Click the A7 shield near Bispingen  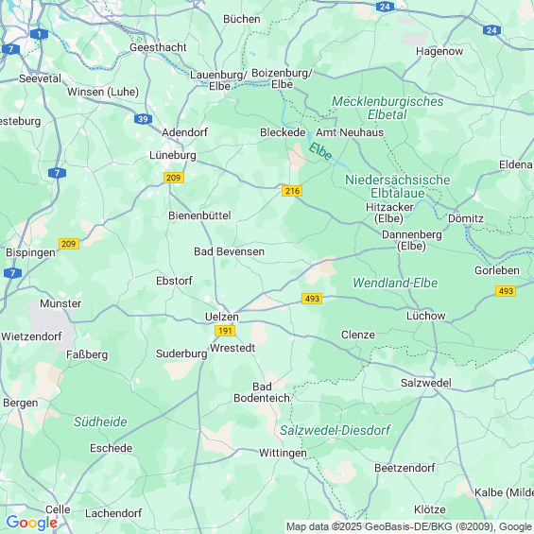pos(13,273)
